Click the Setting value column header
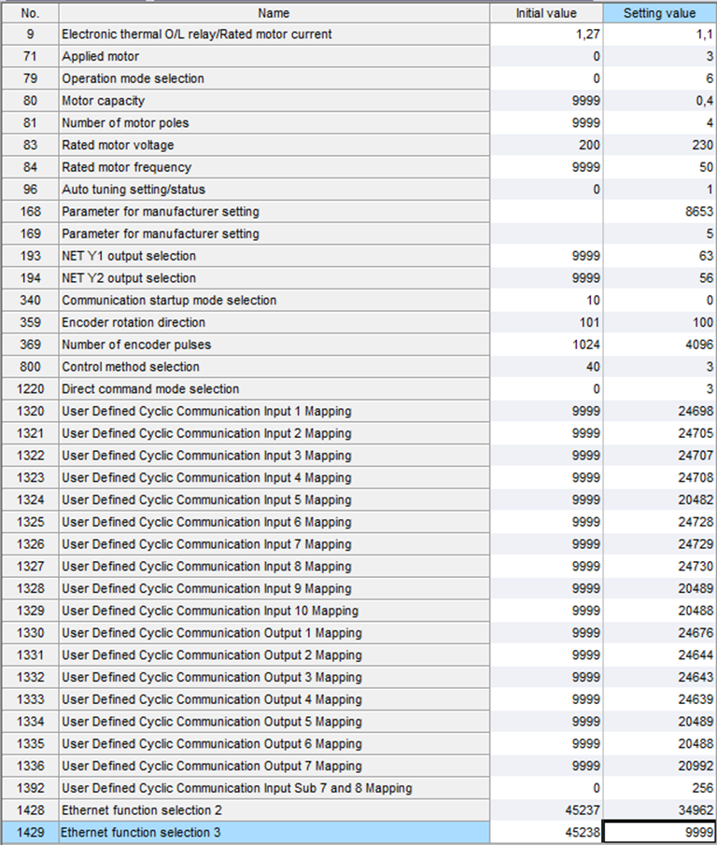 tap(659, 13)
